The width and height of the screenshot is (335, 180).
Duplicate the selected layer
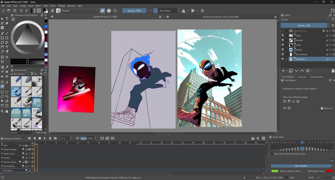point(291,71)
